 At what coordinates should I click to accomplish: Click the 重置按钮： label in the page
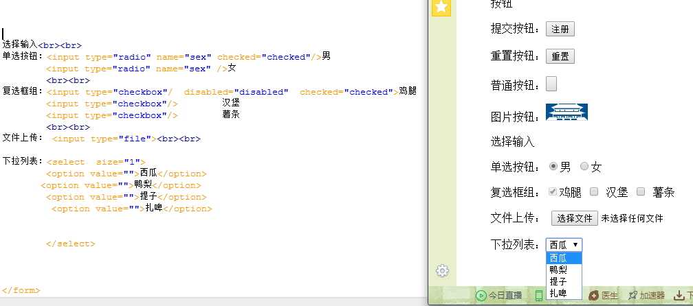pyautogui.click(x=515, y=56)
